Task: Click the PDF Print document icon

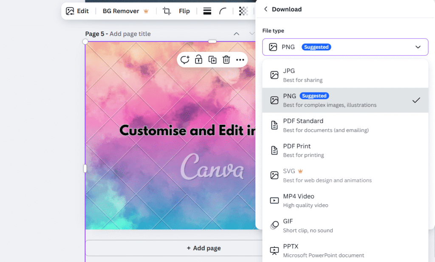Action: 274,150
